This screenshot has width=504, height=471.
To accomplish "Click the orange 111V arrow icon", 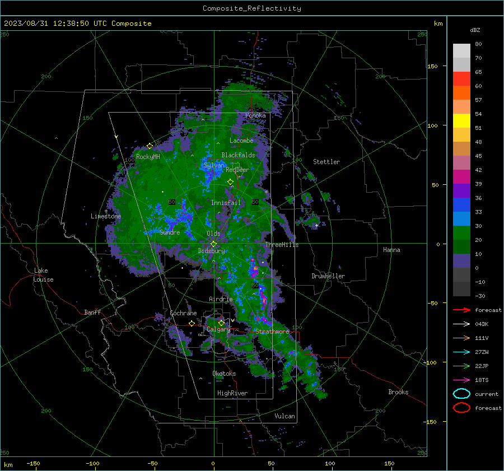I will 461,338.
